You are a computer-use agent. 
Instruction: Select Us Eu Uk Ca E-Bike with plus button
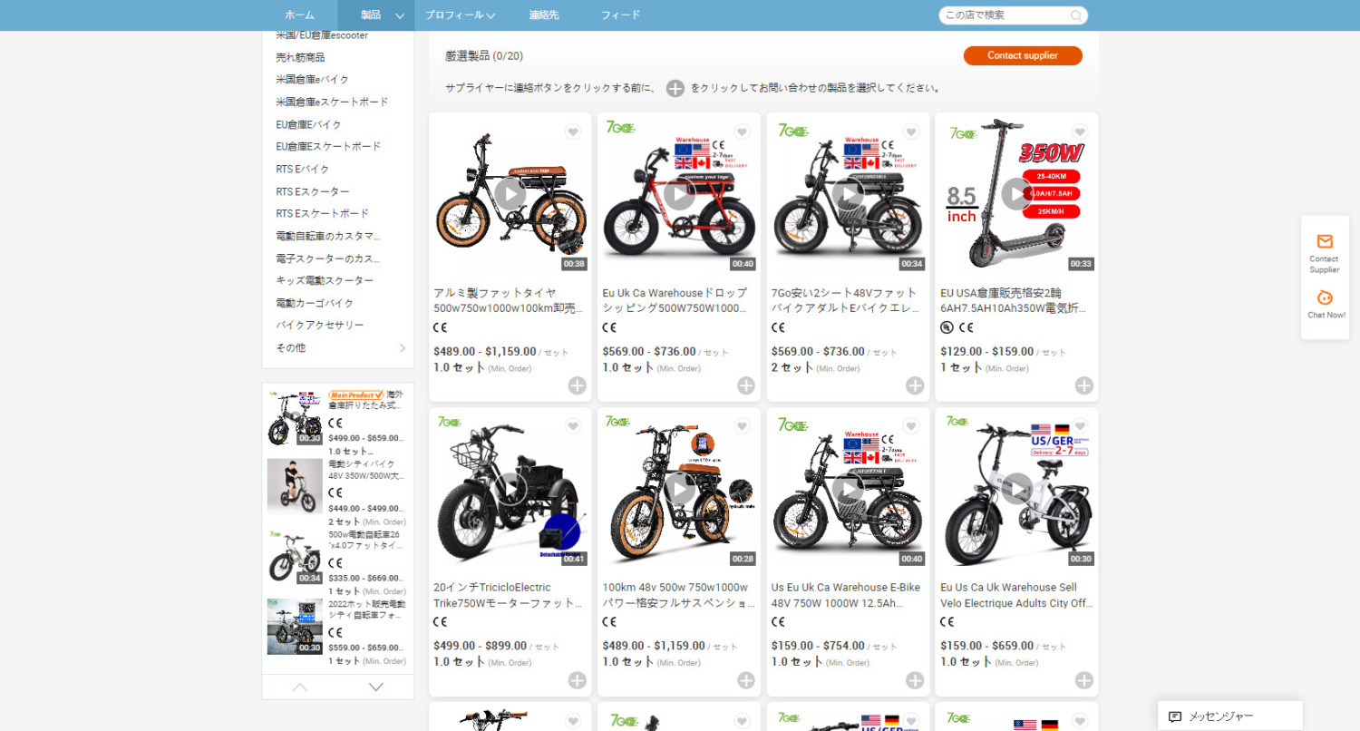click(x=915, y=680)
